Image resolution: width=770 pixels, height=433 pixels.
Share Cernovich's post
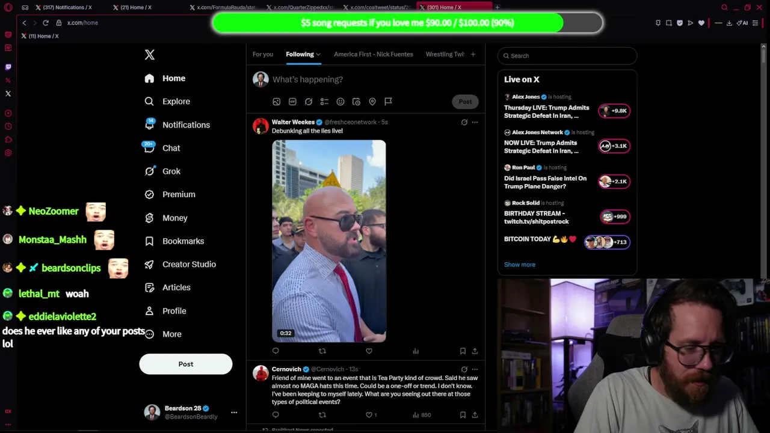pos(475,415)
